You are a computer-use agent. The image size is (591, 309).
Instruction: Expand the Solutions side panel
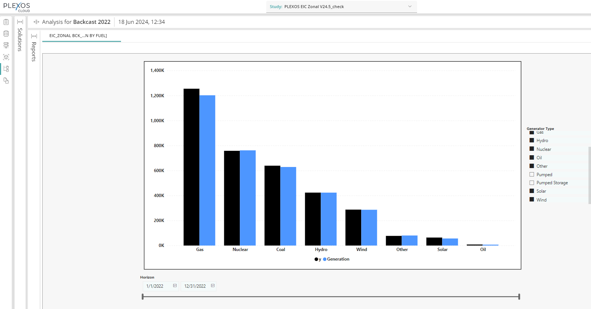click(x=20, y=22)
